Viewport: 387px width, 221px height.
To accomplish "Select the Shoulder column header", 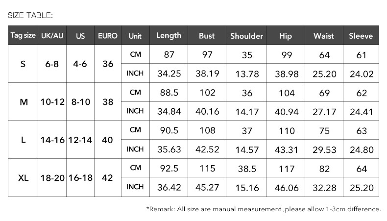I will pos(246,36).
